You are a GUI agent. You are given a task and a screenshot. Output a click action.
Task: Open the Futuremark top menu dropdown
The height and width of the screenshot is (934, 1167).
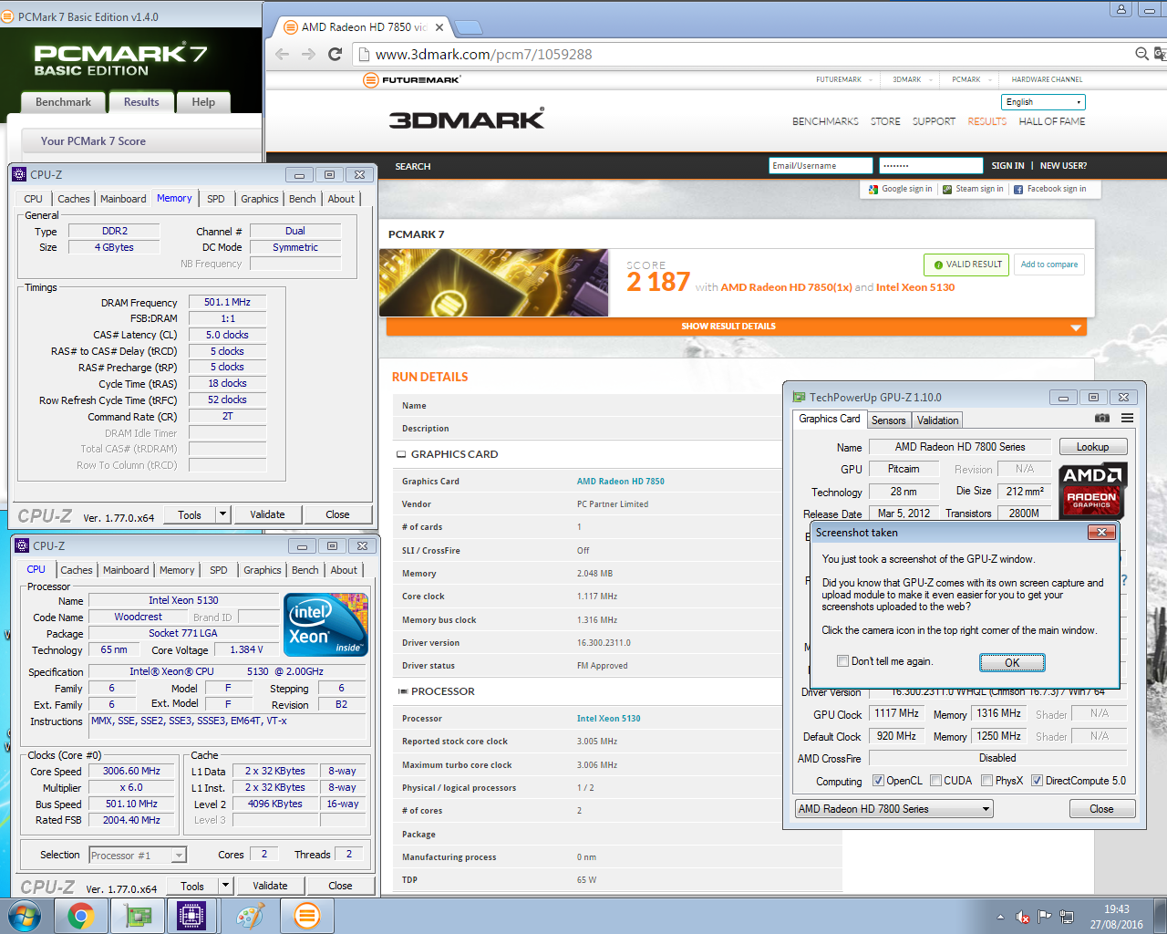click(x=844, y=79)
